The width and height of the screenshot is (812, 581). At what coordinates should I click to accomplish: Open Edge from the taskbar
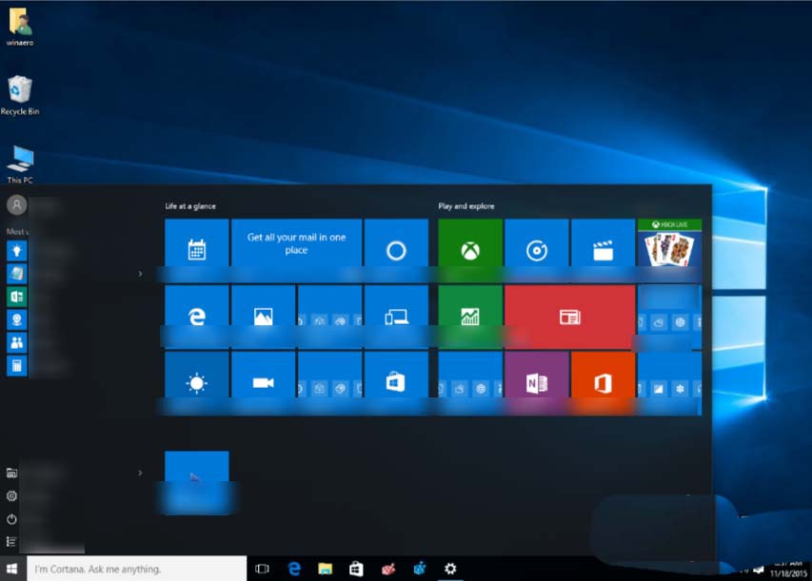point(294,569)
